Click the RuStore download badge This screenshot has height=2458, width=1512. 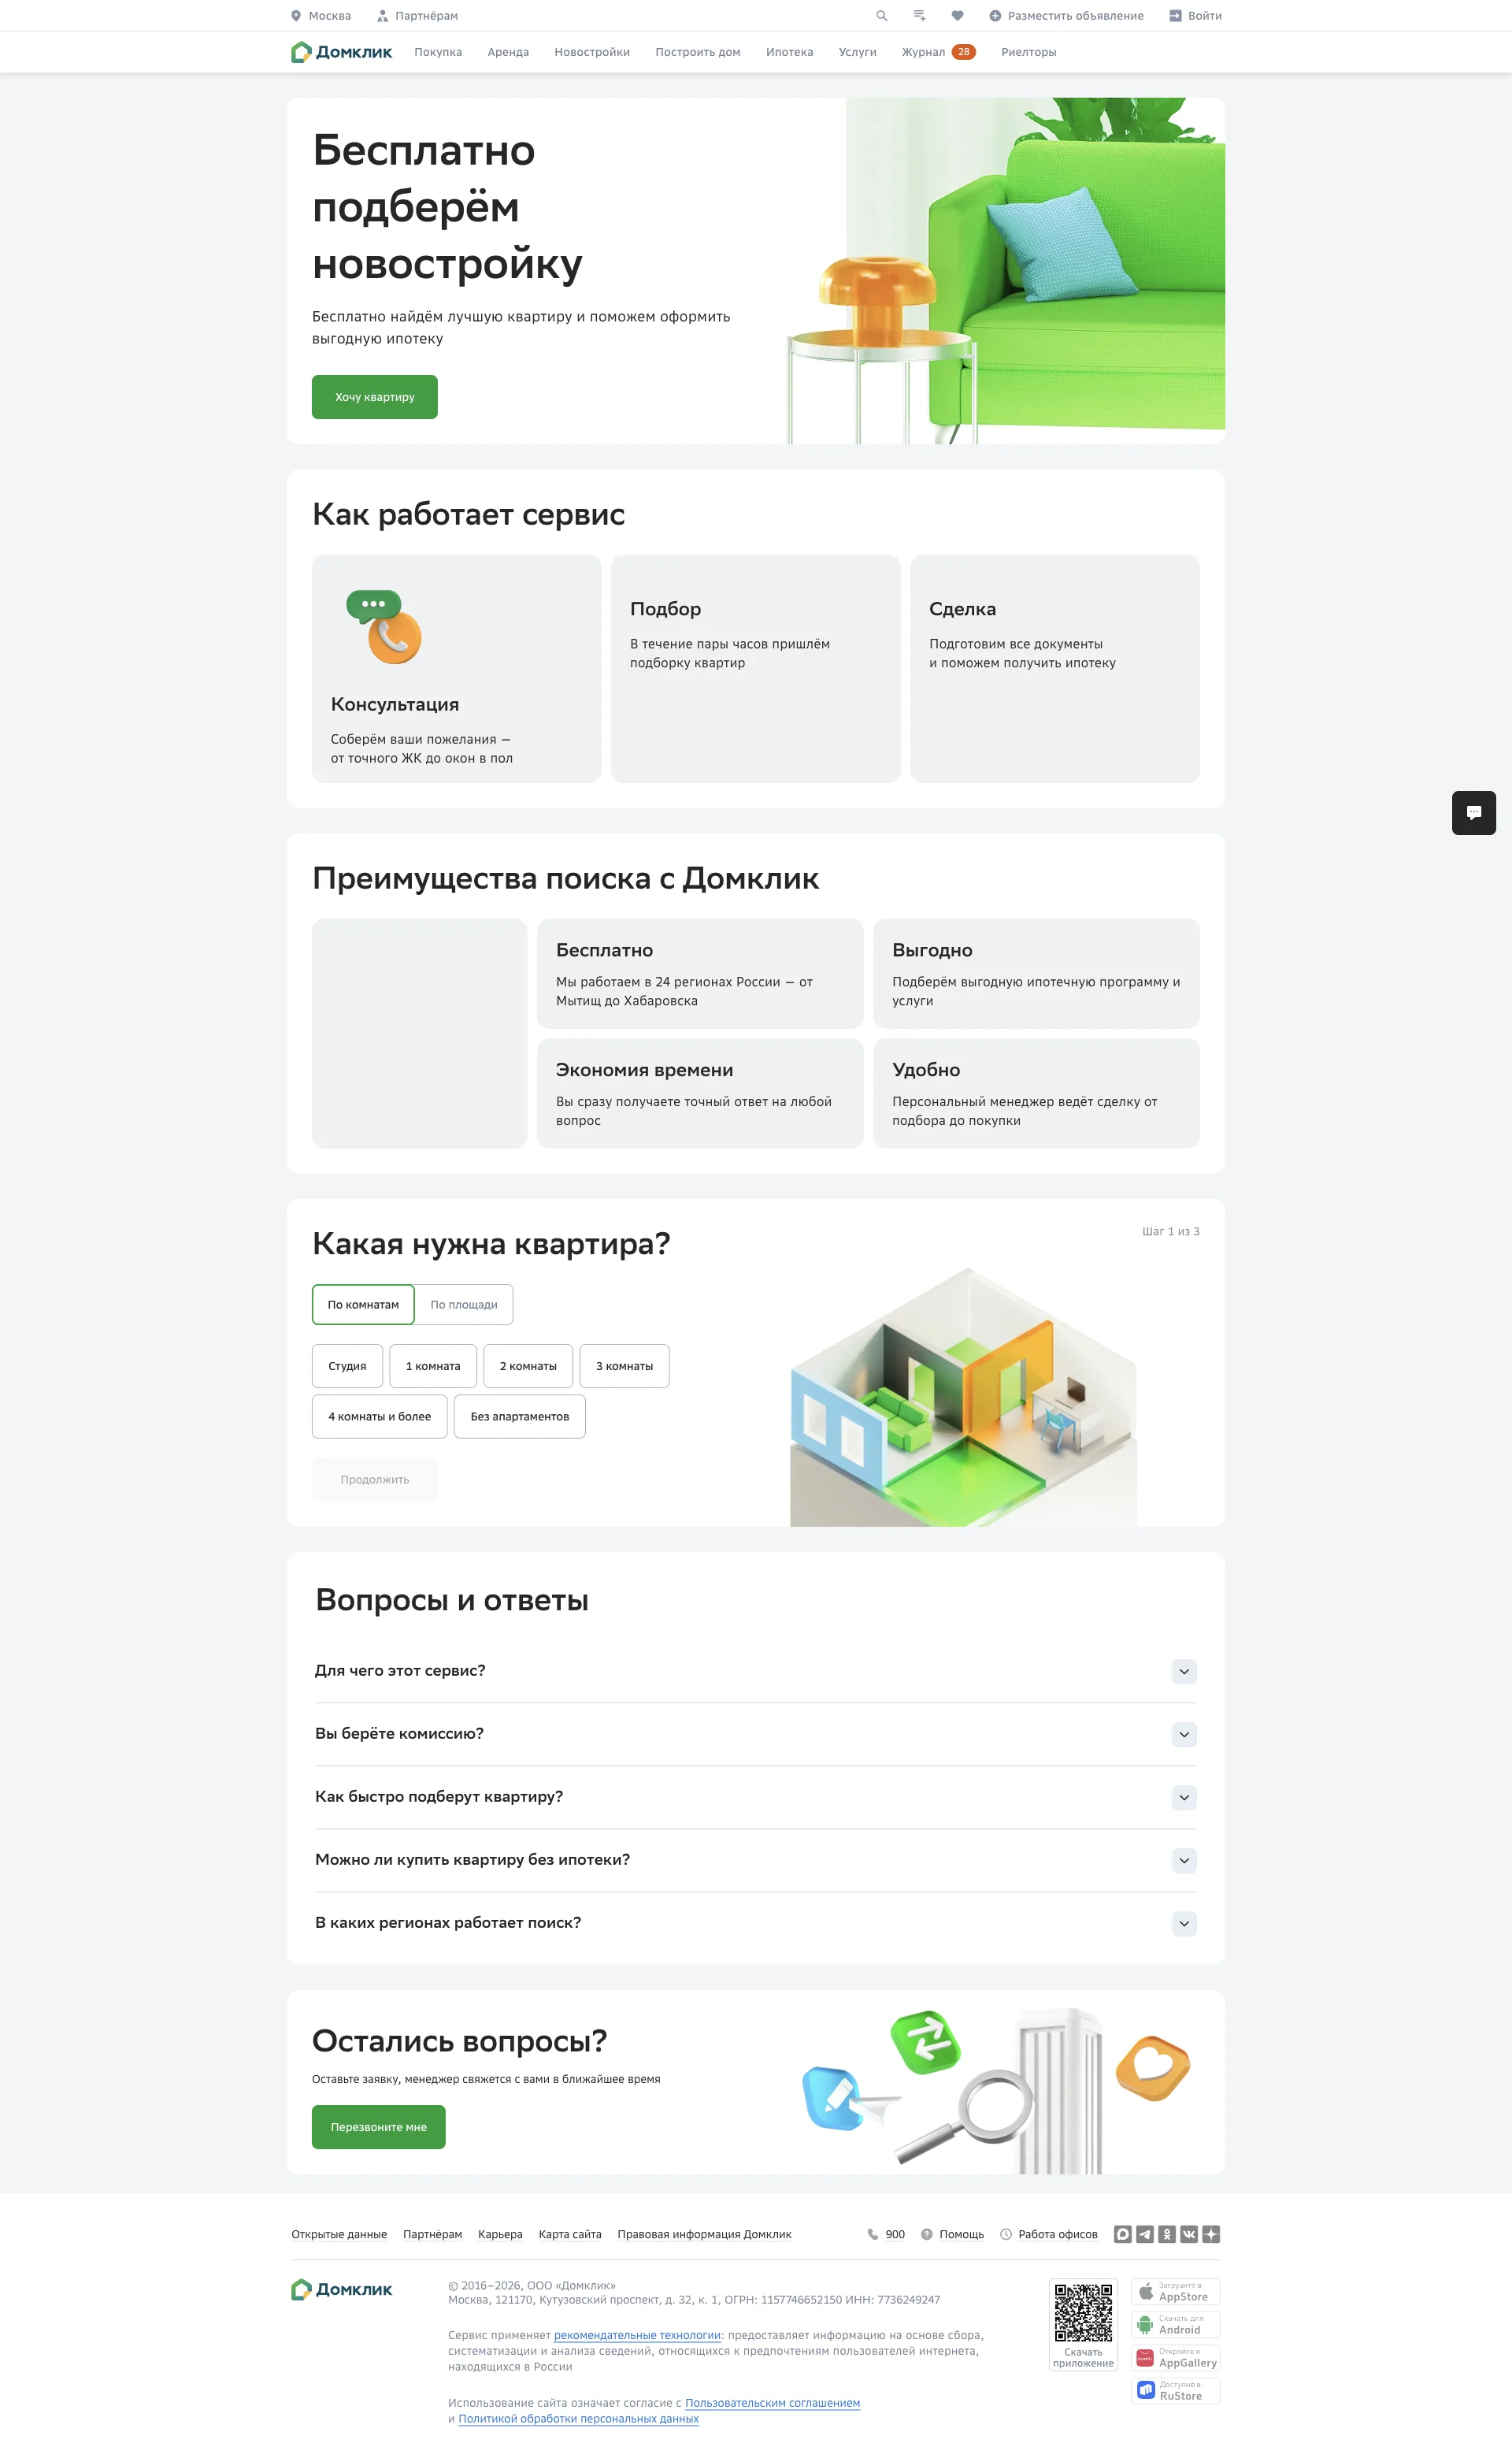(1175, 2391)
